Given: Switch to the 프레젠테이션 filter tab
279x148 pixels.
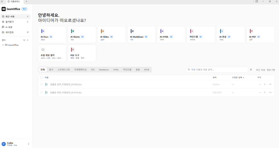Looking at the screenshot, I should pos(80,70).
